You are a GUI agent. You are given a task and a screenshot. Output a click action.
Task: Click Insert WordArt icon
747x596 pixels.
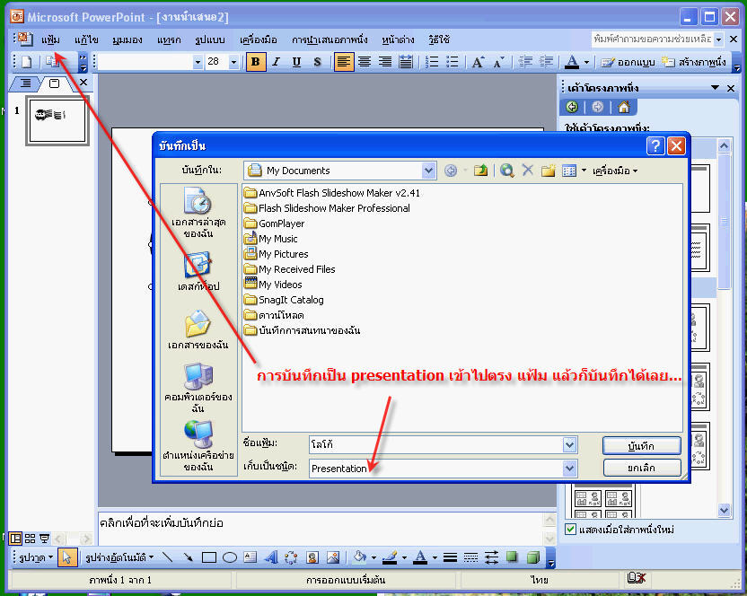[x=270, y=557]
